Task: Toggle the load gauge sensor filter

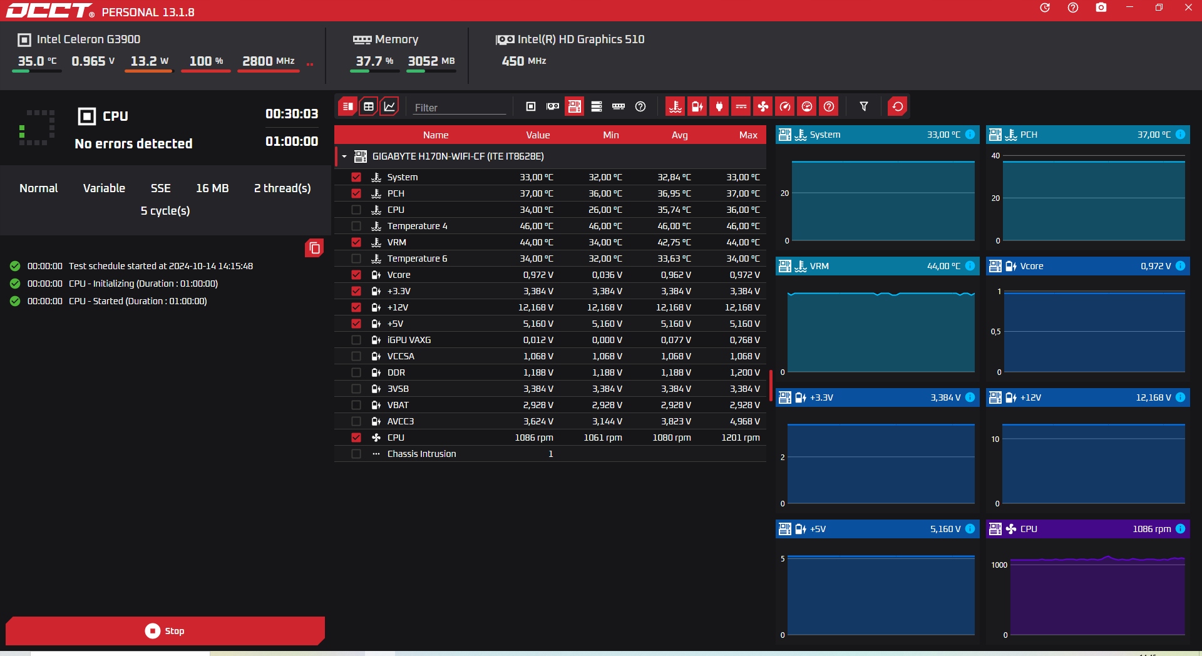Action: [807, 106]
